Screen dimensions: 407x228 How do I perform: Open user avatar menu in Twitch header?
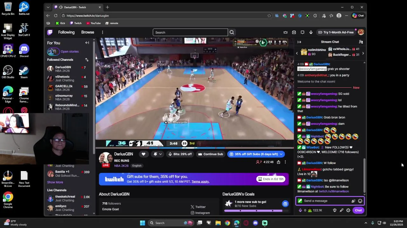361,32
